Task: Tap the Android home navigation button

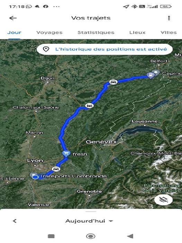Action: tap(91, 236)
